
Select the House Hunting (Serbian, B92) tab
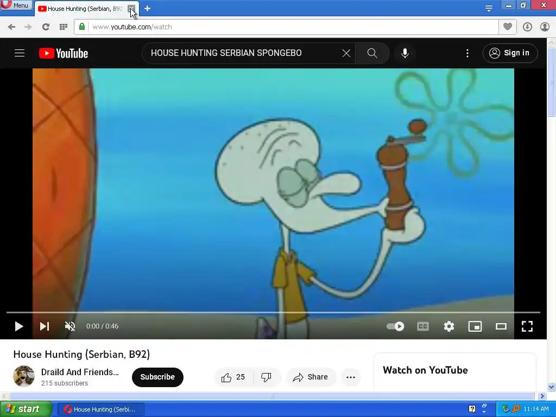pyautogui.click(x=84, y=9)
